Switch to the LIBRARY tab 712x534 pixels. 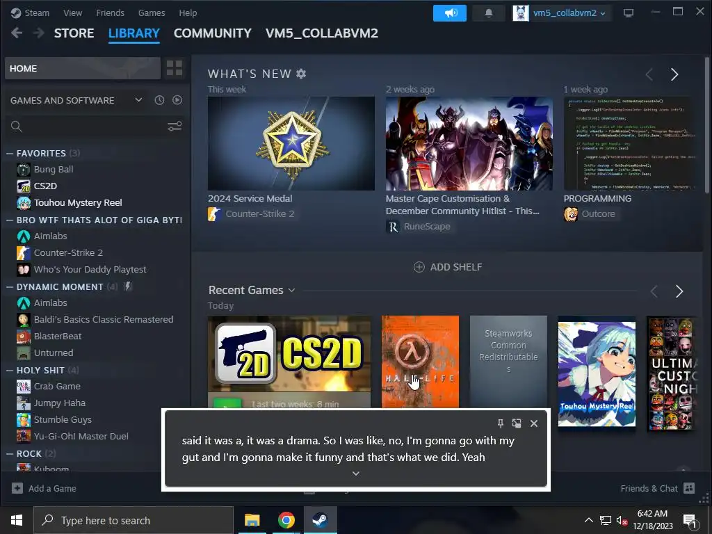134,33
